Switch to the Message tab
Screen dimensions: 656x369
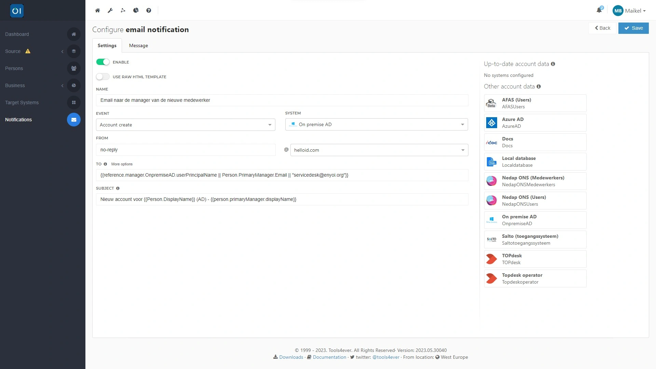tap(138, 45)
